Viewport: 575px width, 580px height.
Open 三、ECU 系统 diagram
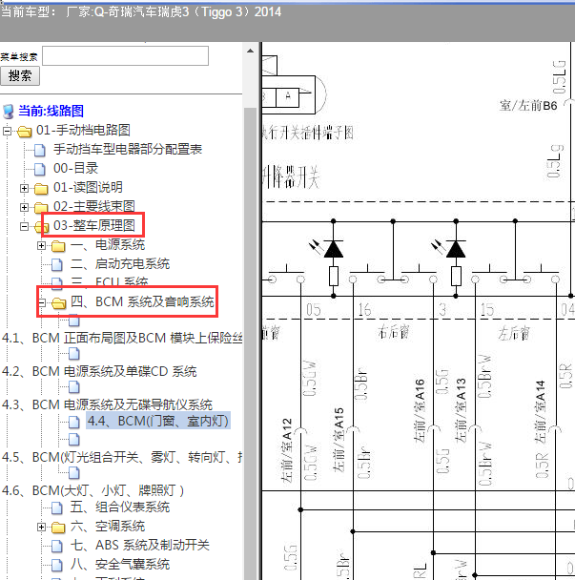coord(109,281)
